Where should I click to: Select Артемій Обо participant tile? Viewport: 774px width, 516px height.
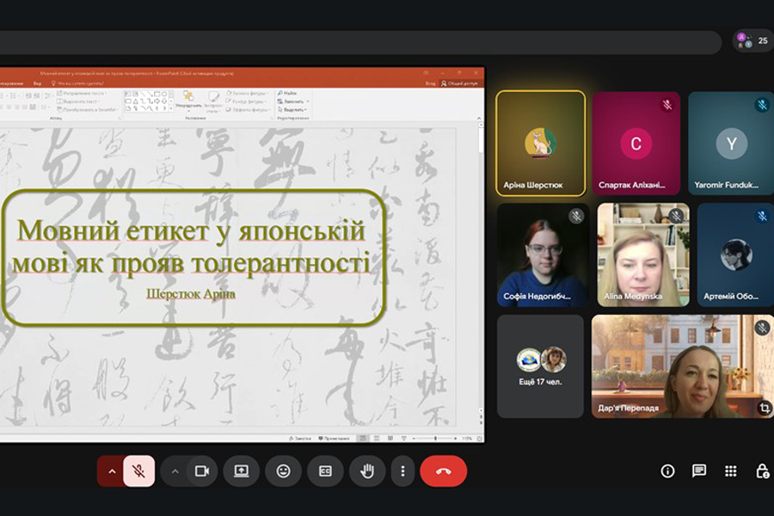[735, 255]
